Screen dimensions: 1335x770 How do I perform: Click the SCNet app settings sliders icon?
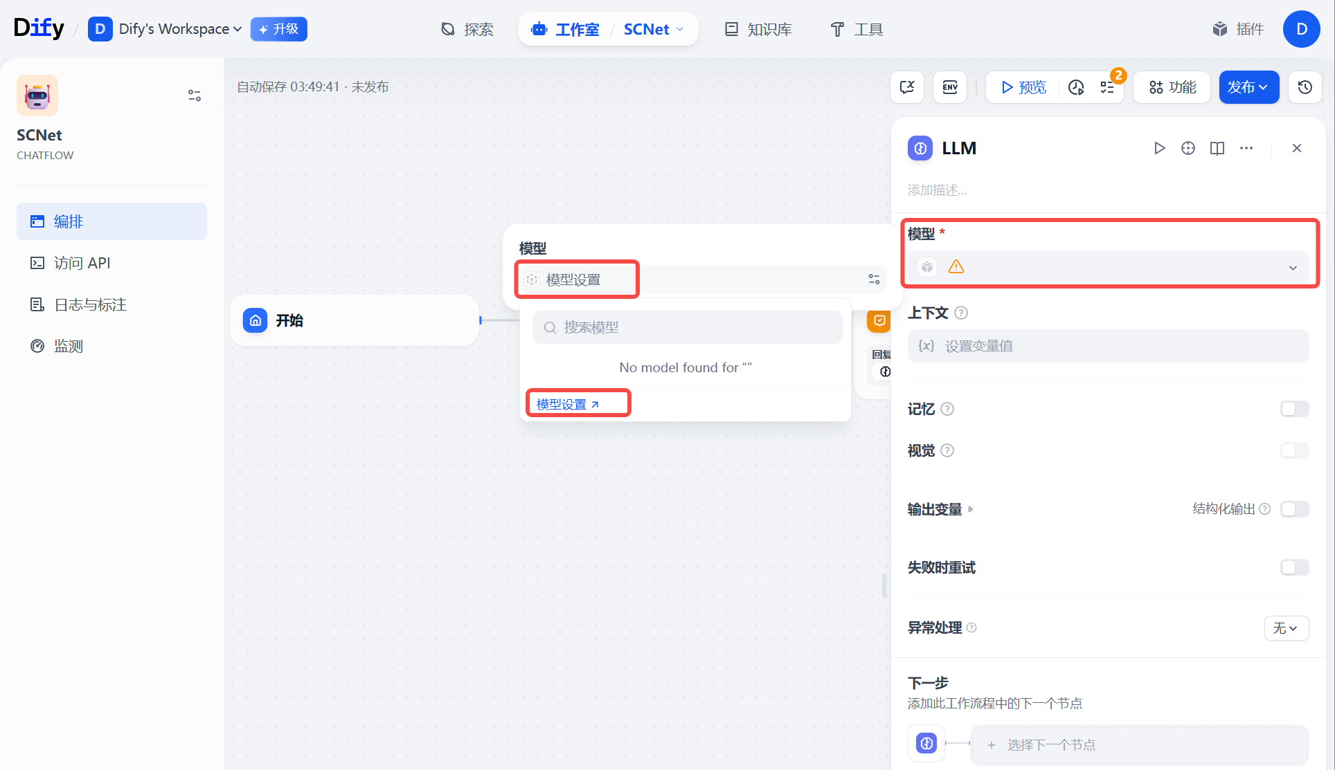coord(195,95)
